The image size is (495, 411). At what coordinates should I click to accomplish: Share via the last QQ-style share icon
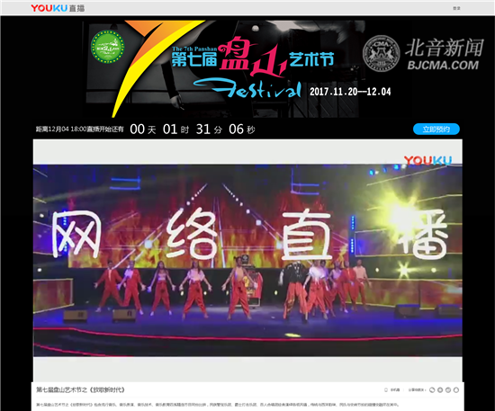tap(456, 390)
